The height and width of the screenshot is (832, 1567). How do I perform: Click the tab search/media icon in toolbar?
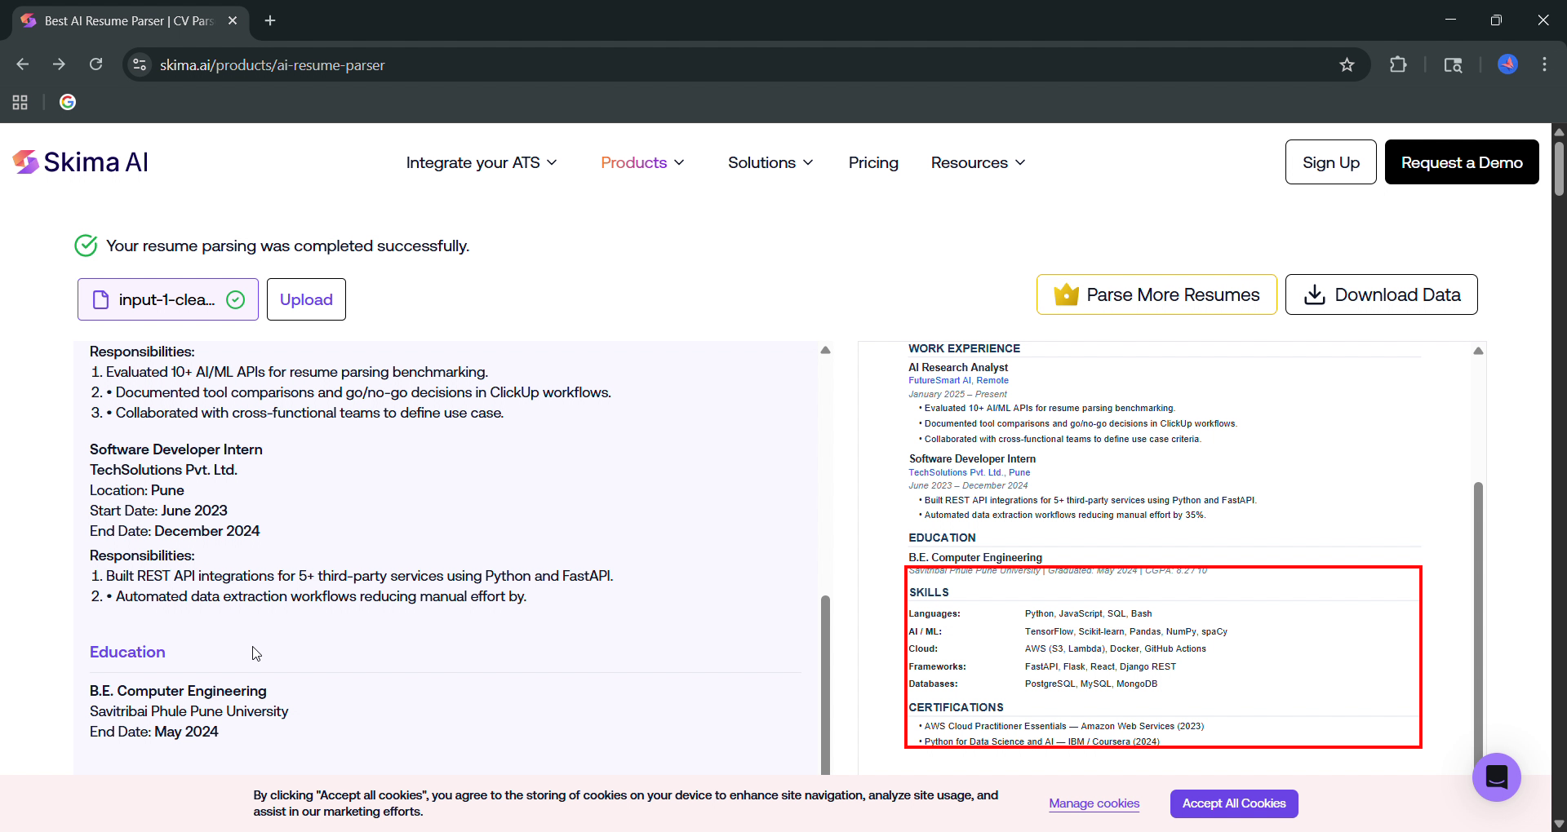coord(1453,64)
